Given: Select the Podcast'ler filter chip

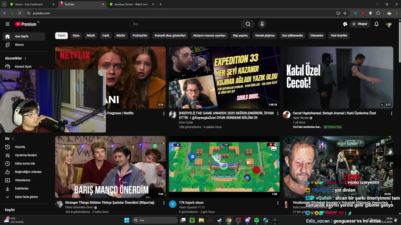Looking at the screenshot, I should [x=140, y=36].
